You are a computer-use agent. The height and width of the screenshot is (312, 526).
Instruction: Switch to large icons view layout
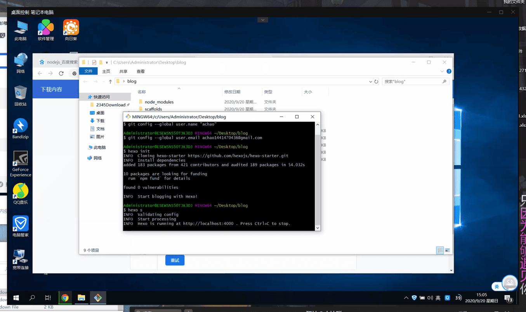447,250
